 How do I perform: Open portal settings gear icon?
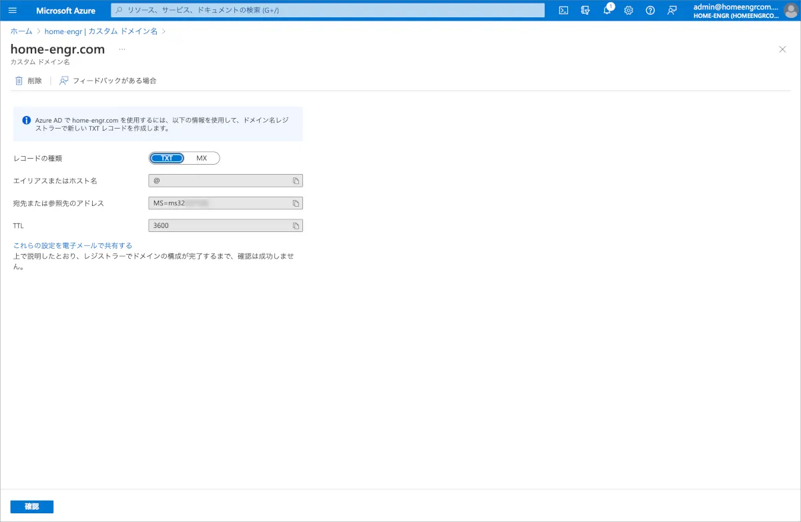628,11
